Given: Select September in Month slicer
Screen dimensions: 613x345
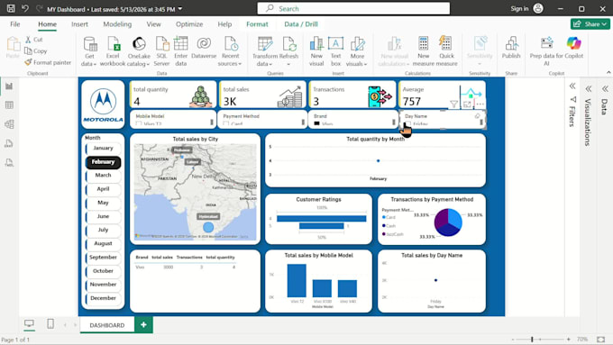Looking at the screenshot, I should coord(103,258).
